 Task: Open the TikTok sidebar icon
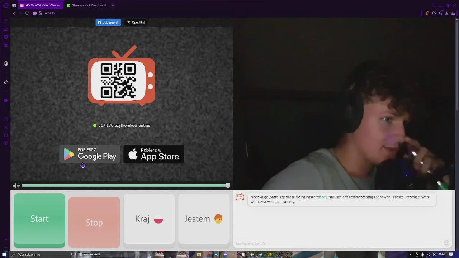(6, 82)
